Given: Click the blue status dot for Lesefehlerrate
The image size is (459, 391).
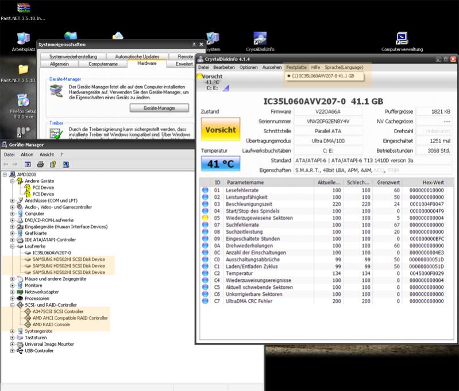Looking at the screenshot, I should pos(205,190).
